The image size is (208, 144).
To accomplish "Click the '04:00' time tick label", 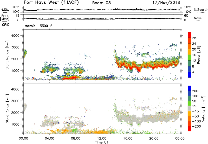I will click(49, 139).
